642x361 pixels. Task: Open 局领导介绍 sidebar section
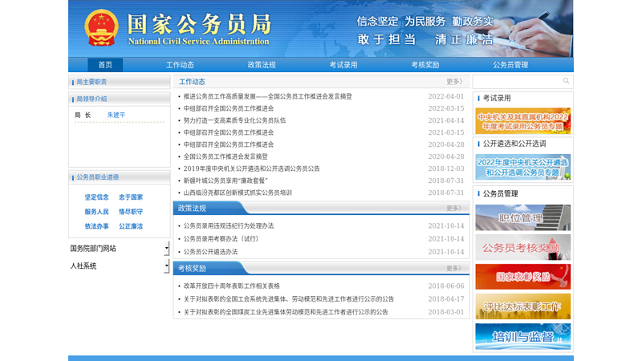91,99
